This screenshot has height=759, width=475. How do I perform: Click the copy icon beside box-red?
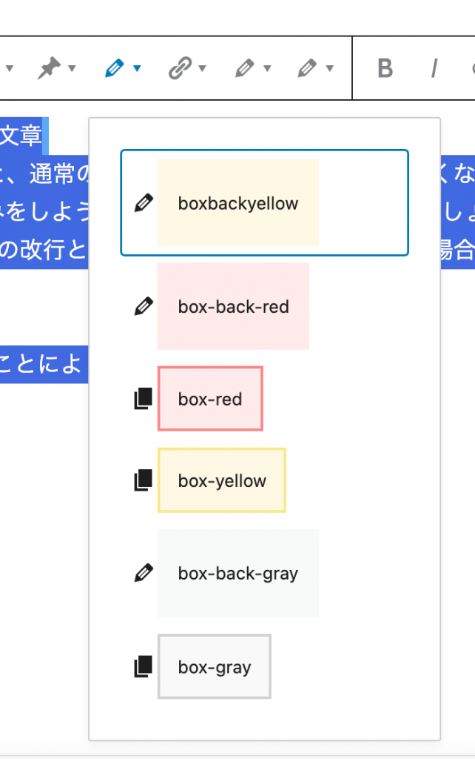coord(143,399)
